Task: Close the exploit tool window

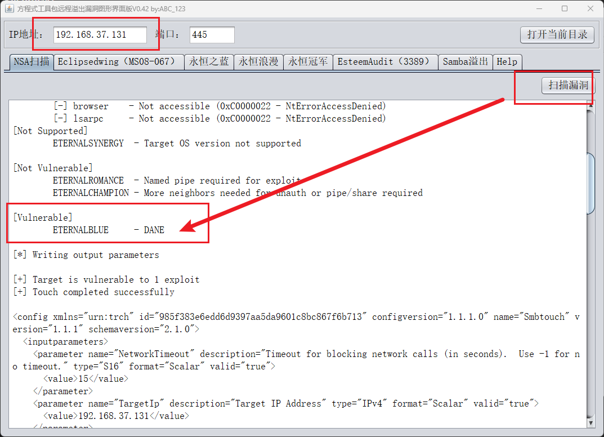Action: coord(590,9)
